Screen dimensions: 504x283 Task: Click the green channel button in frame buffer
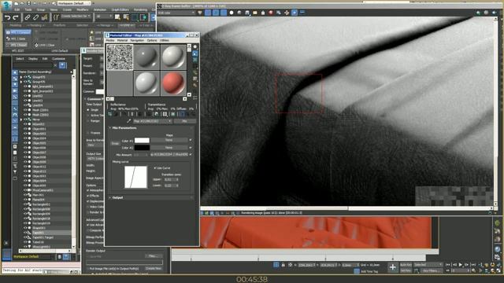[216, 13]
